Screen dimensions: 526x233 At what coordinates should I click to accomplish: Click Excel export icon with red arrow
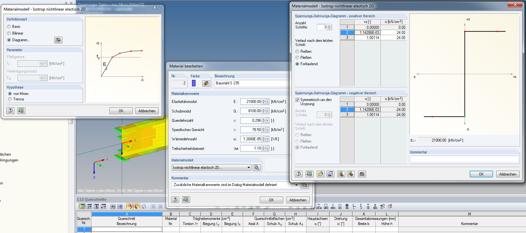point(341,174)
